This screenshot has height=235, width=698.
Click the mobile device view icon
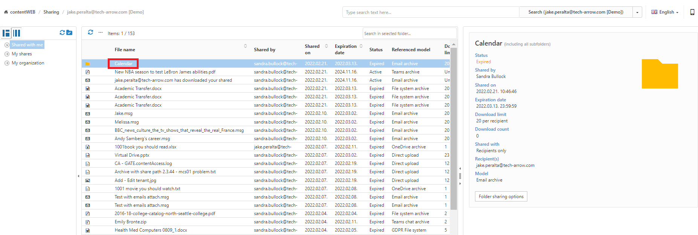click(692, 12)
